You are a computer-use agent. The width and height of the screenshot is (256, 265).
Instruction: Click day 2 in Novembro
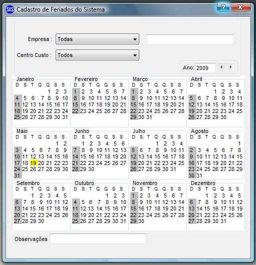141,195
